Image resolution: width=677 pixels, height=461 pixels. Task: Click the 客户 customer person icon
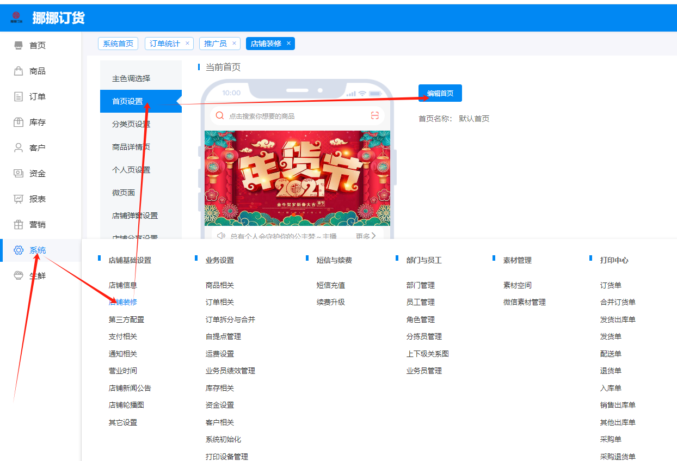point(19,147)
